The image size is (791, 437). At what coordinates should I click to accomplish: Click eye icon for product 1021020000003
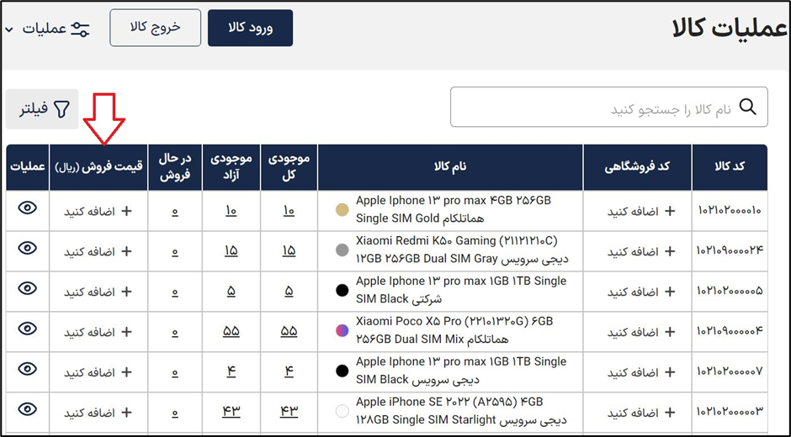coord(27,408)
